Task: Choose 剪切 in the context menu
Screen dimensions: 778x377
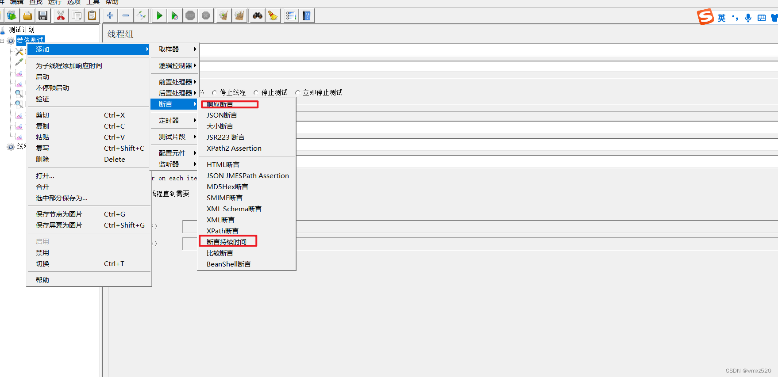Action: pos(89,115)
